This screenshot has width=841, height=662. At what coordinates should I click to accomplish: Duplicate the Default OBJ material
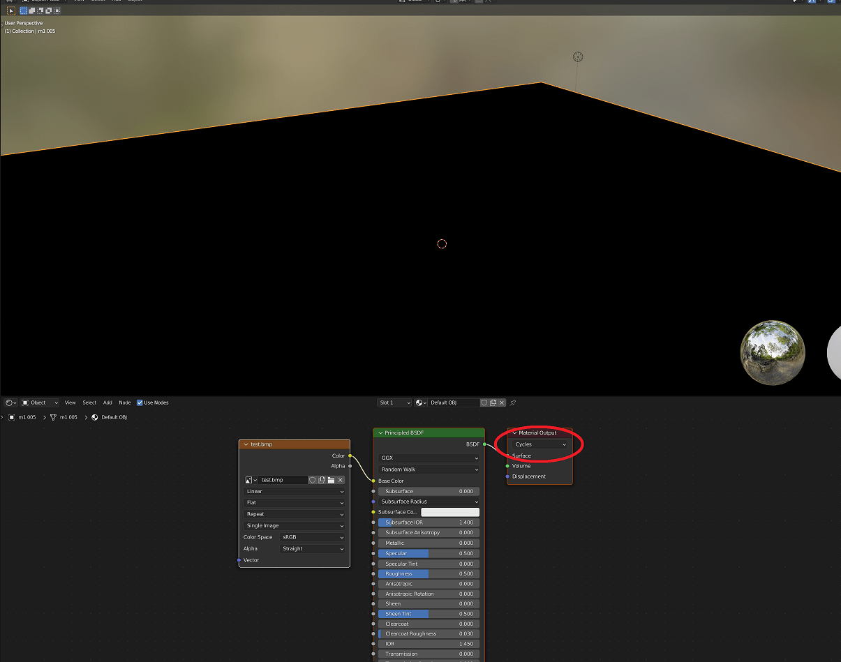pyautogui.click(x=493, y=403)
